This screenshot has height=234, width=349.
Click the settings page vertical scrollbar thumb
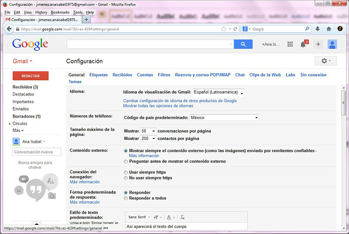[x=344, y=103]
